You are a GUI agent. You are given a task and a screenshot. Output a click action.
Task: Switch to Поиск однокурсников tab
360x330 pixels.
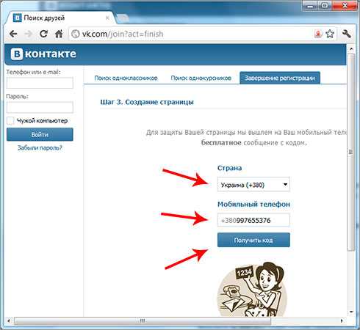[201, 78]
